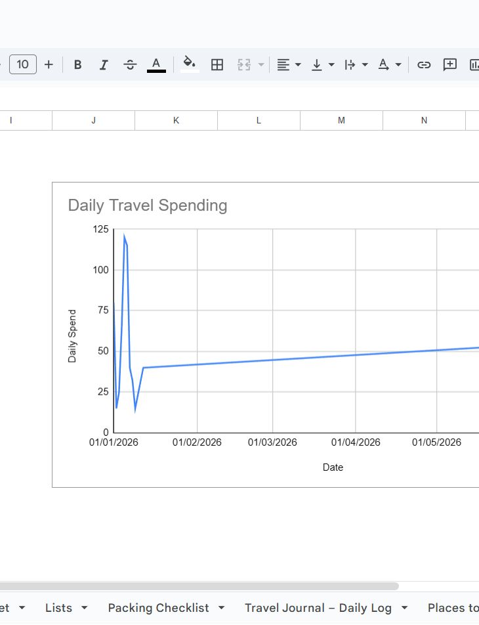Expand the vertical align dropdown arrow

click(331, 64)
